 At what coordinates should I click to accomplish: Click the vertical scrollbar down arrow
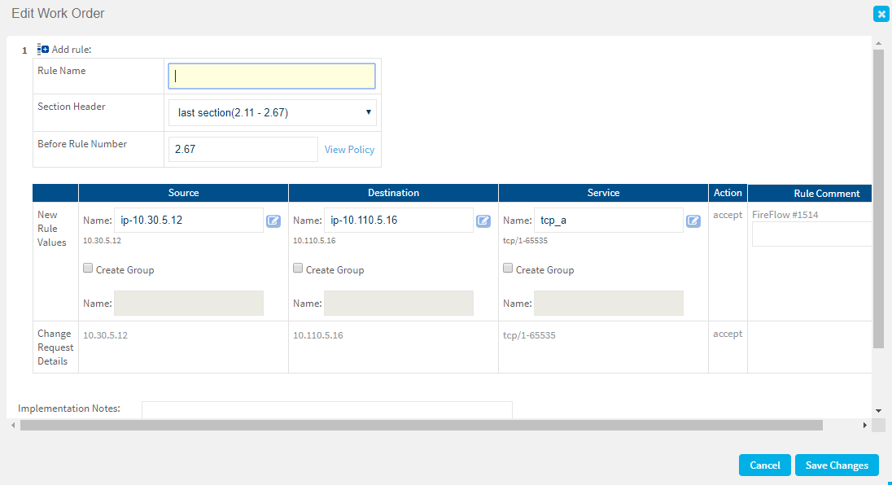pos(878,411)
